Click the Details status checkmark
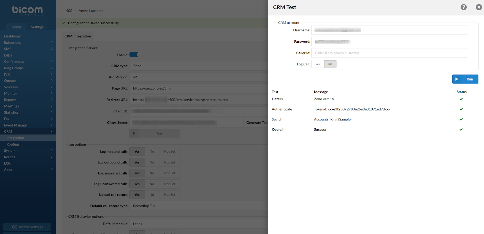This screenshot has height=234, width=484. [x=461, y=99]
